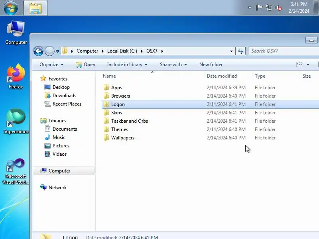Click File folder type in Wallpapers row
The height and width of the screenshot is (239, 319).
[265, 138]
